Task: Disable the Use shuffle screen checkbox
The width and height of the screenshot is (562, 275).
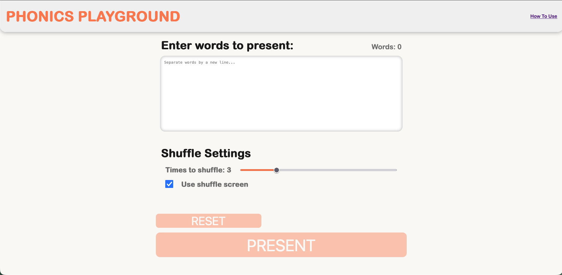Action: pyautogui.click(x=169, y=184)
